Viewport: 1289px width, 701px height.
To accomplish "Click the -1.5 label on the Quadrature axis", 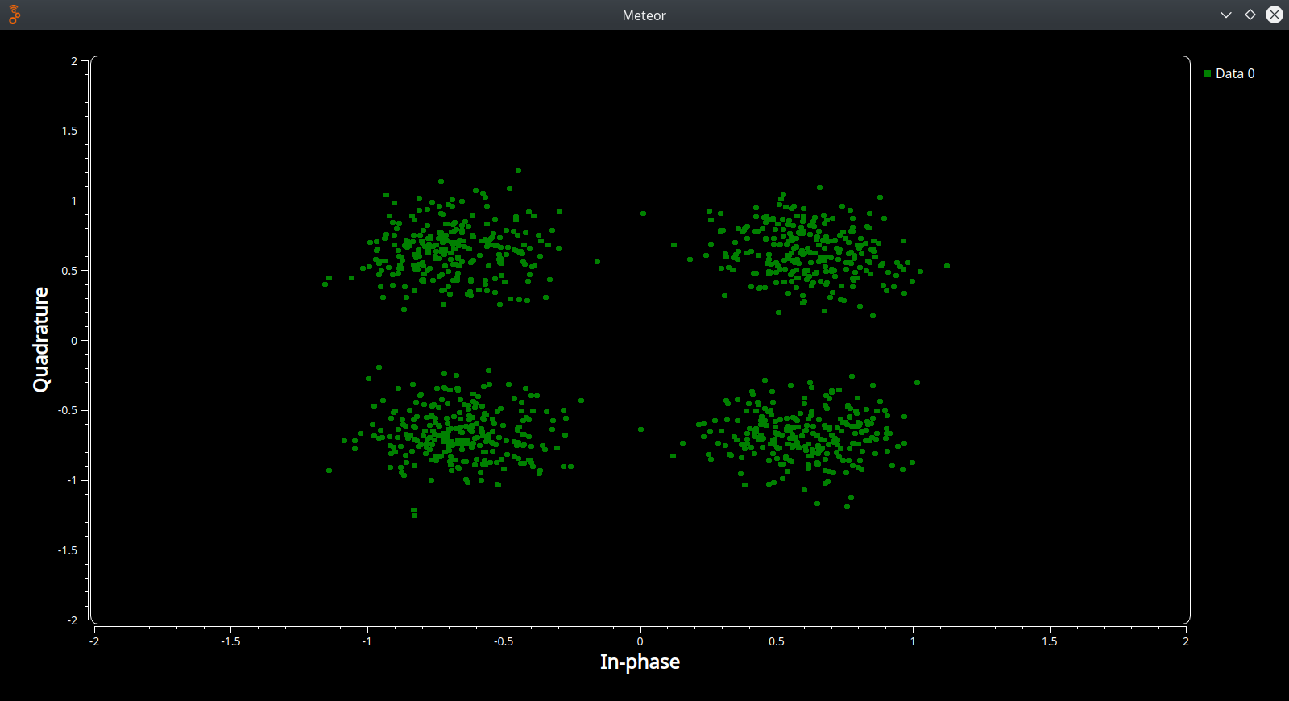I will pyautogui.click(x=68, y=550).
